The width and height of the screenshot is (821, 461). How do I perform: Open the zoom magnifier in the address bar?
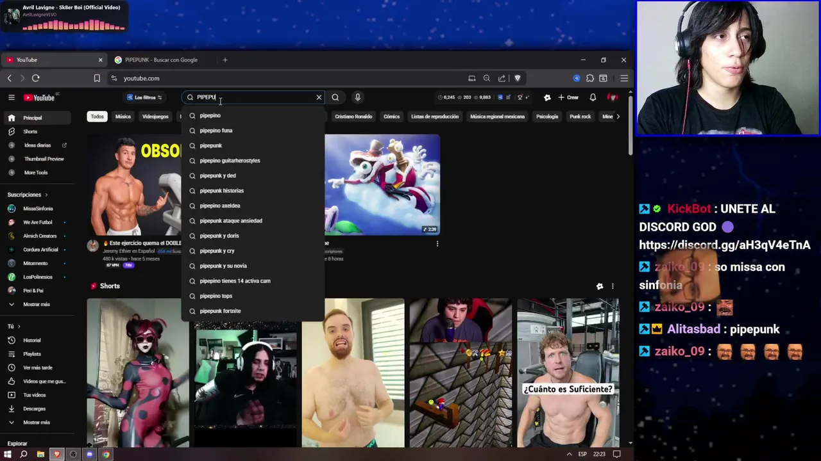pos(487,78)
